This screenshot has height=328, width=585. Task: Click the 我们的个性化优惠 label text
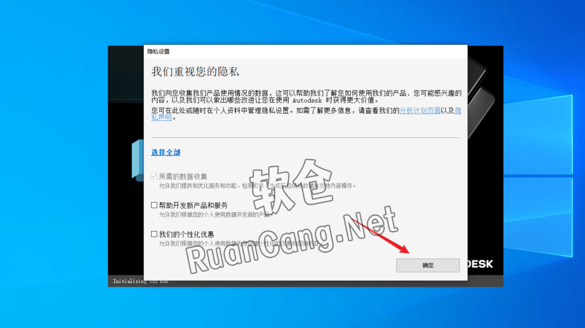[186, 234]
